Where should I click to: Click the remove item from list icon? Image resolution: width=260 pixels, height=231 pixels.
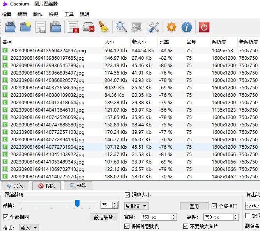coord(73,27)
